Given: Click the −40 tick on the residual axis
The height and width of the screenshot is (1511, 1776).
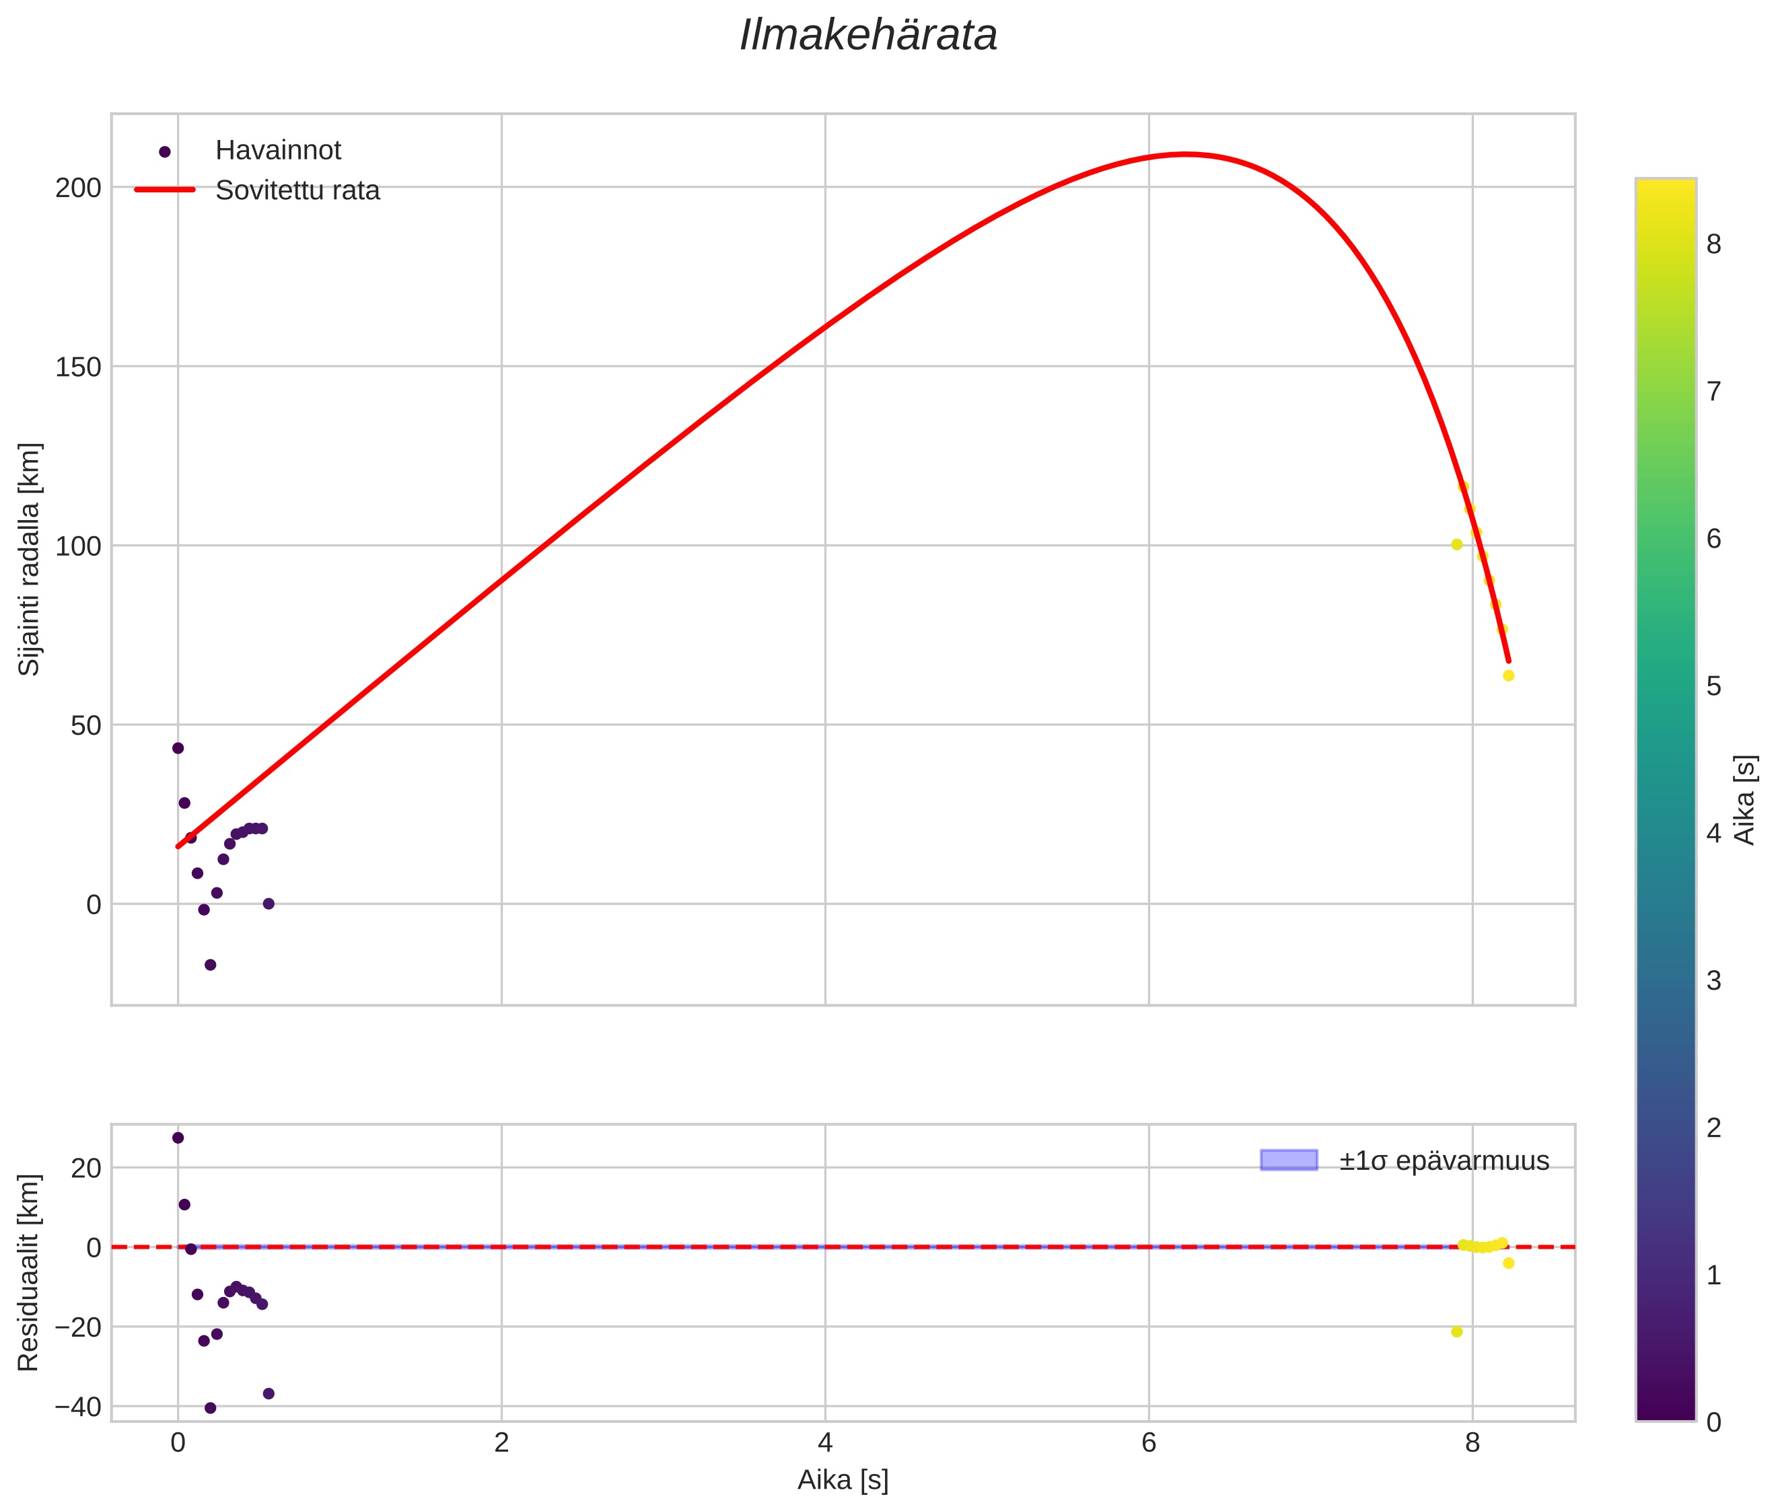Looking at the screenshot, I should pyautogui.click(x=78, y=1407).
